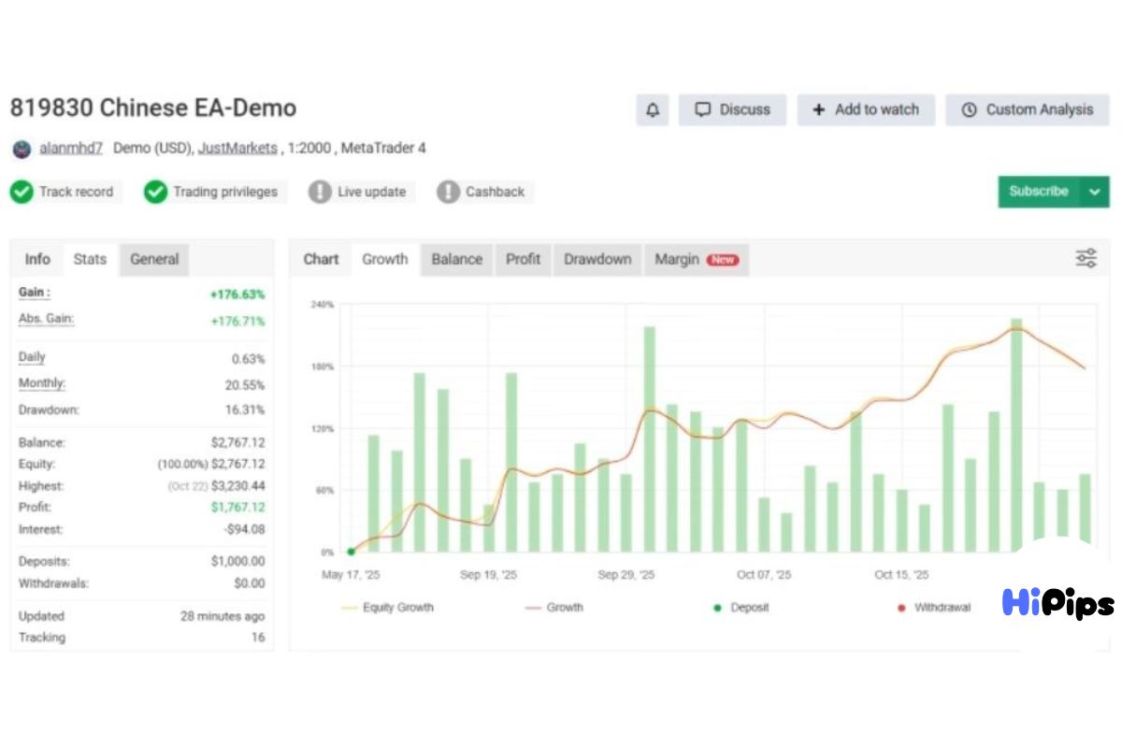Click the Live update warning icon
Screen dimensions: 1122x748
tap(320, 192)
